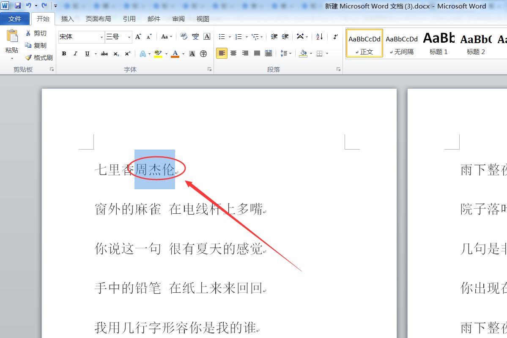Click the 粘贴 (Paste) clipboard icon
This screenshot has height=338, width=507.
[12, 36]
